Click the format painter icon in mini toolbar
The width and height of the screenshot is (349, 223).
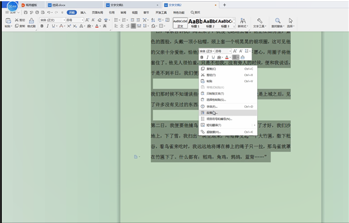tap(243, 57)
